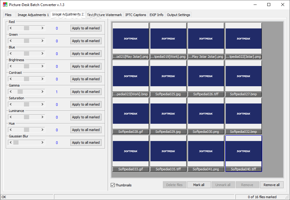This screenshot has height=200, width=290.
Task: Increase Gaussian Blur with right arrow
Action: [42, 143]
